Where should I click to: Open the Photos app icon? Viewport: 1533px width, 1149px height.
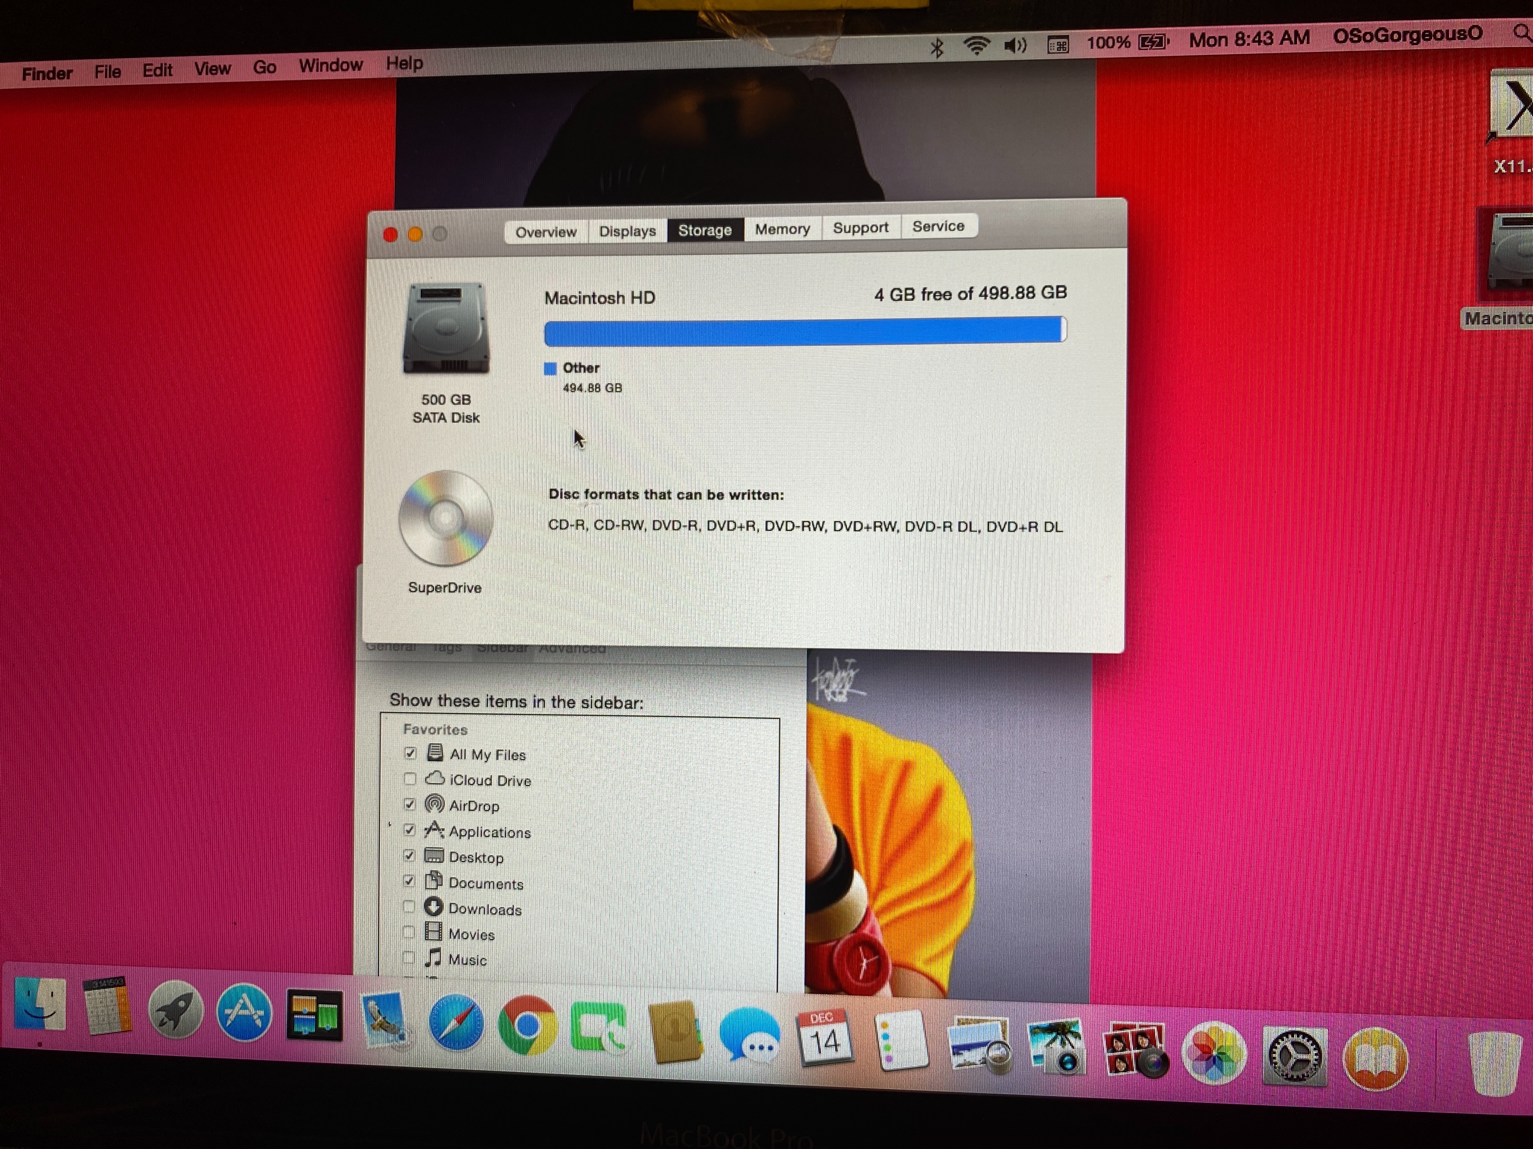pyautogui.click(x=1214, y=1053)
